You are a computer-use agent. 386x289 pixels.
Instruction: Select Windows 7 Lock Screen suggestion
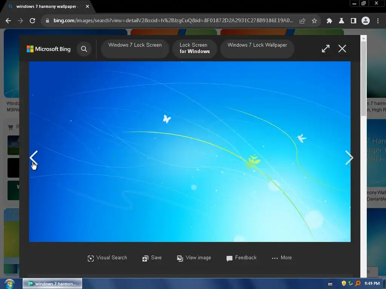[x=135, y=49]
